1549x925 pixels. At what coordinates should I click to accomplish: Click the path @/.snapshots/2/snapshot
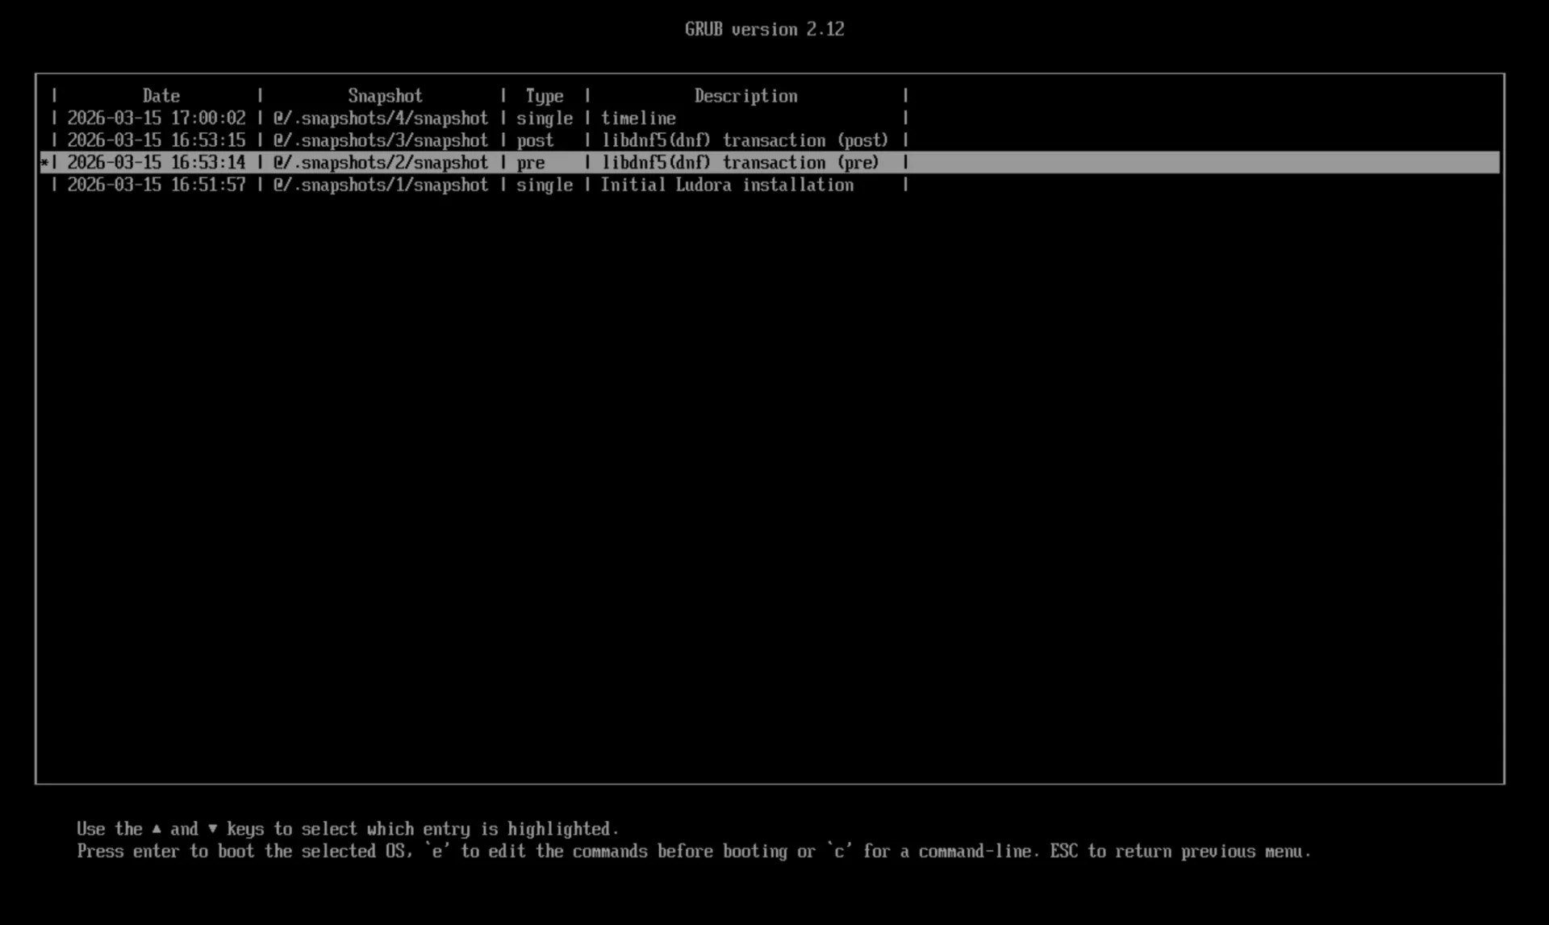[381, 163]
